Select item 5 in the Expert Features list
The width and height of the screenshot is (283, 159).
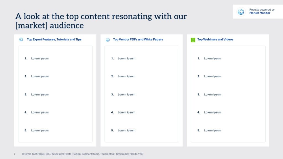pos(40,131)
